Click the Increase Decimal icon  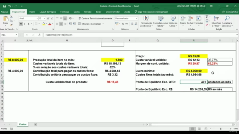pos(132,24)
